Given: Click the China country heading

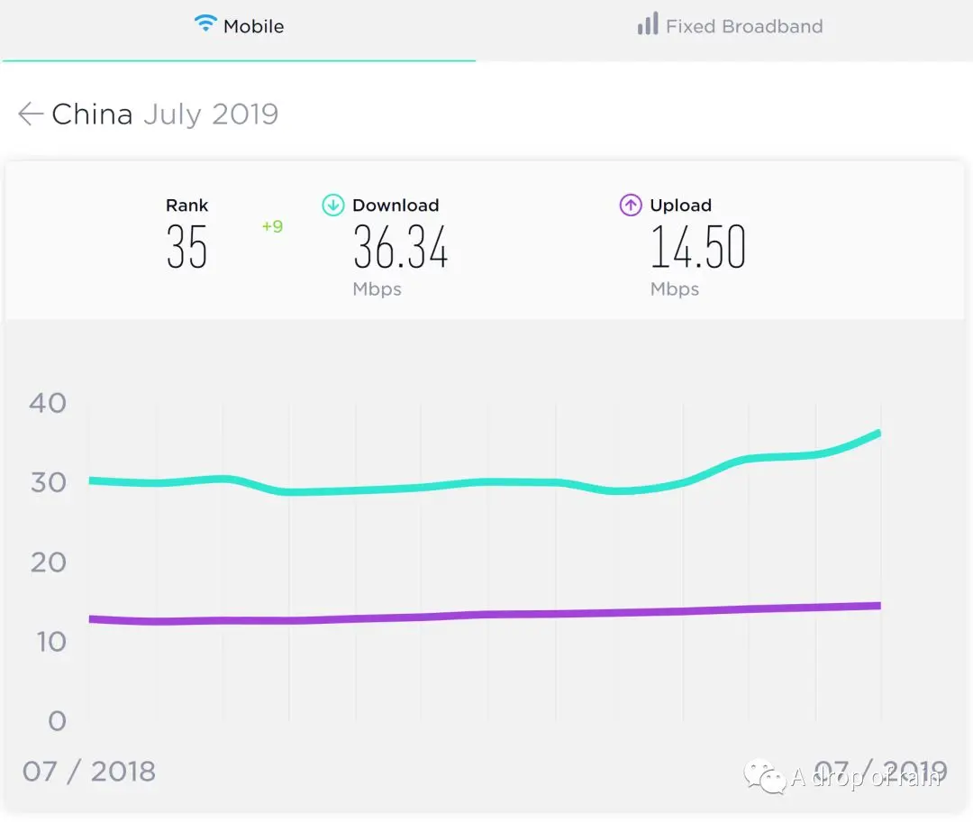Looking at the screenshot, I should coord(92,114).
